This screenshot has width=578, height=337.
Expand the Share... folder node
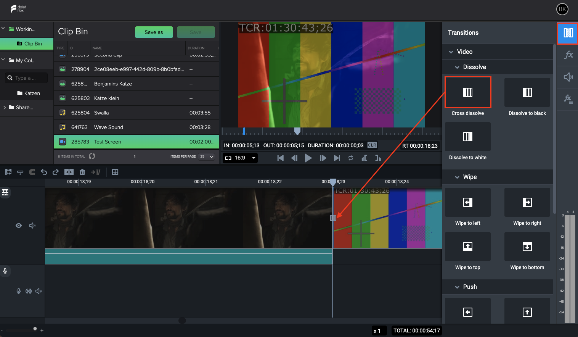4,108
